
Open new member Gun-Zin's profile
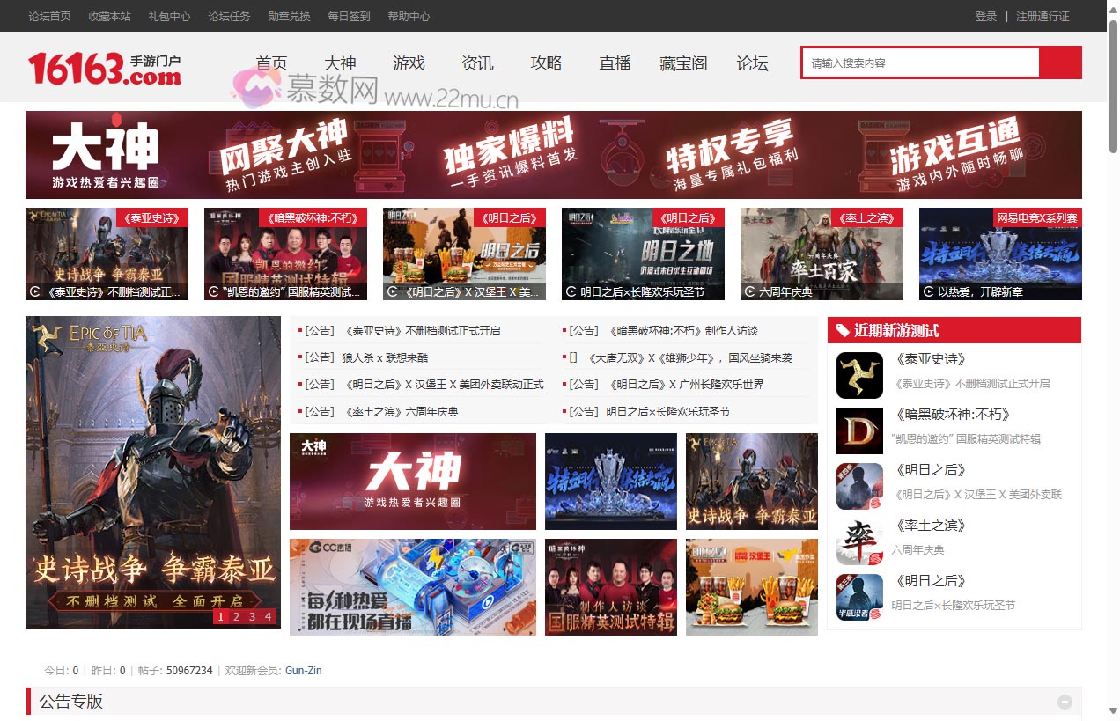[x=304, y=670]
